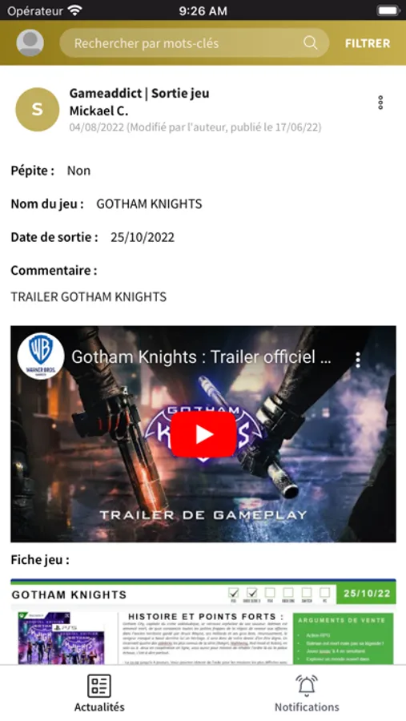Image resolution: width=406 pixels, height=721 pixels.
Task: Open the Gotham Knights trailer title link
Action: pos(201,356)
